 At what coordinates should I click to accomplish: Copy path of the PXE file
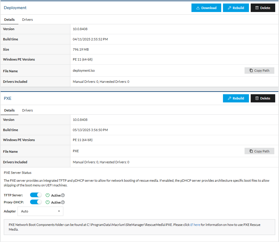click(x=259, y=151)
